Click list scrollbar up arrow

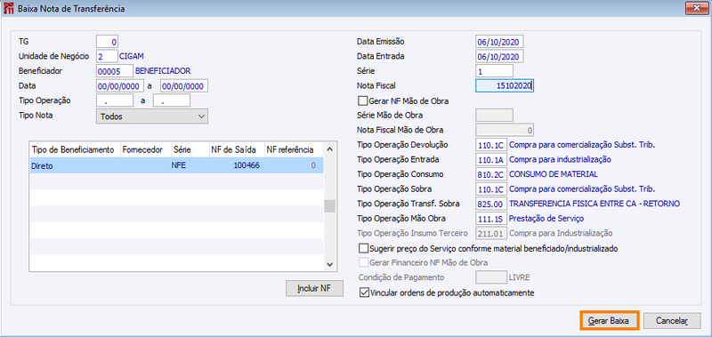click(329, 148)
